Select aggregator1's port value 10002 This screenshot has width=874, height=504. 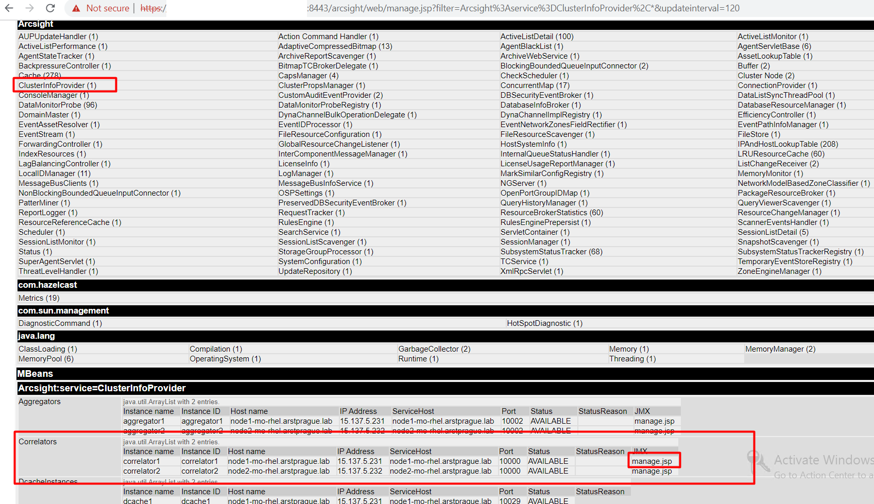click(512, 421)
